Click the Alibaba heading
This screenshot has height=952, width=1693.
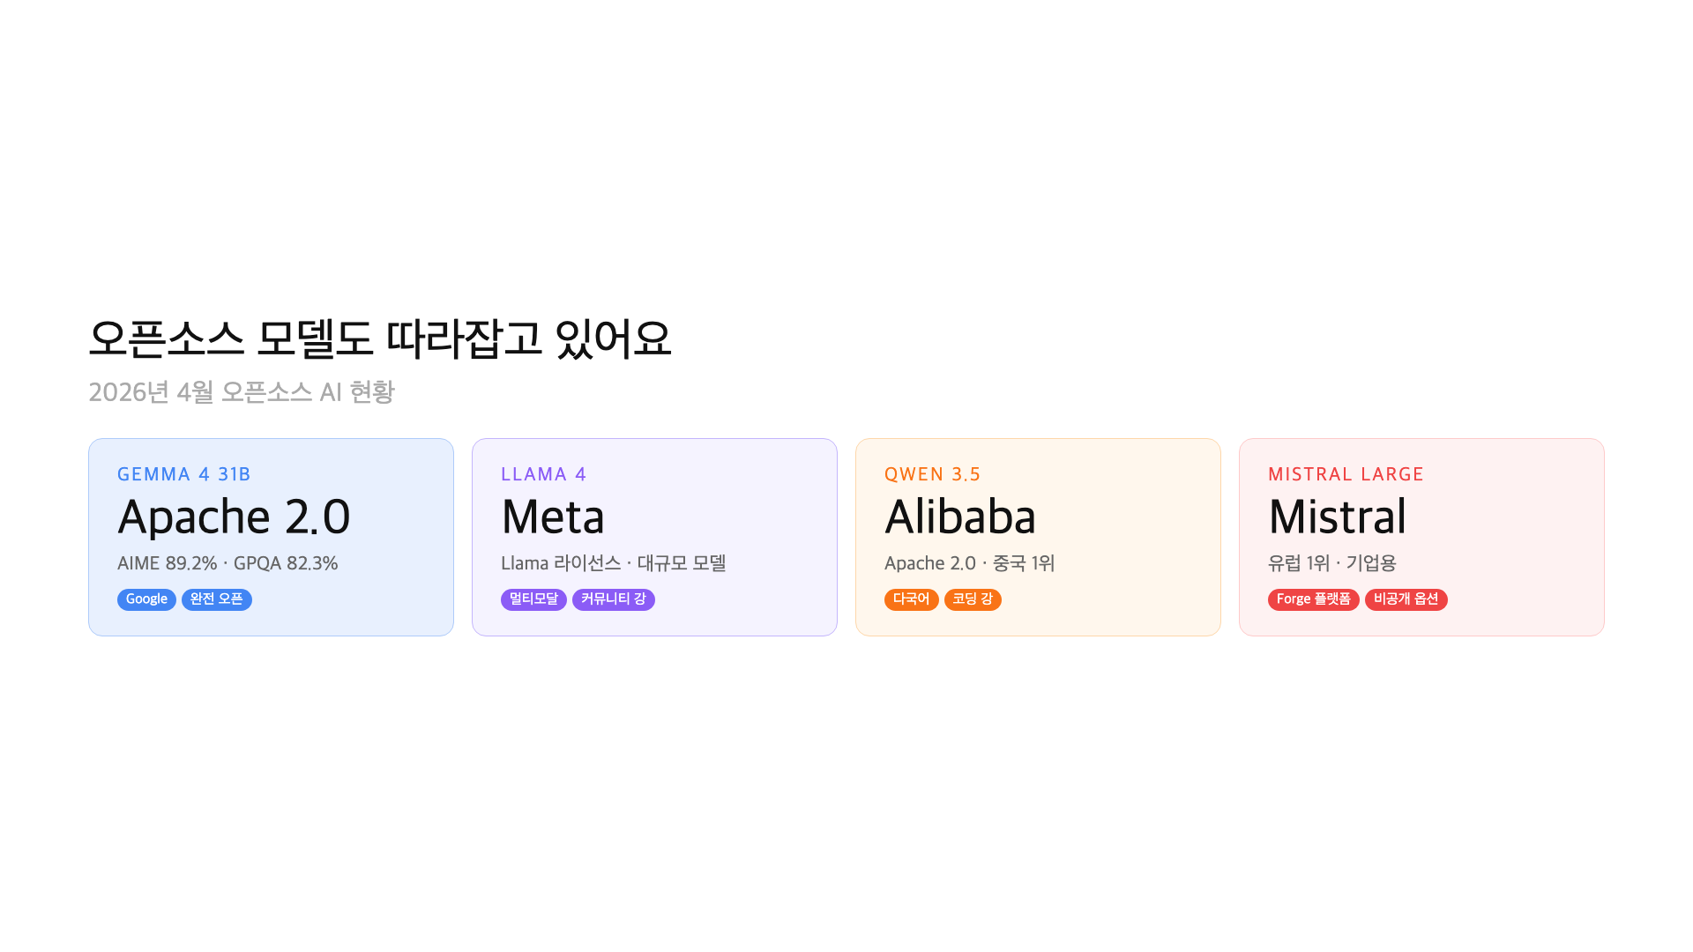pyautogui.click(x=960, y=517)
